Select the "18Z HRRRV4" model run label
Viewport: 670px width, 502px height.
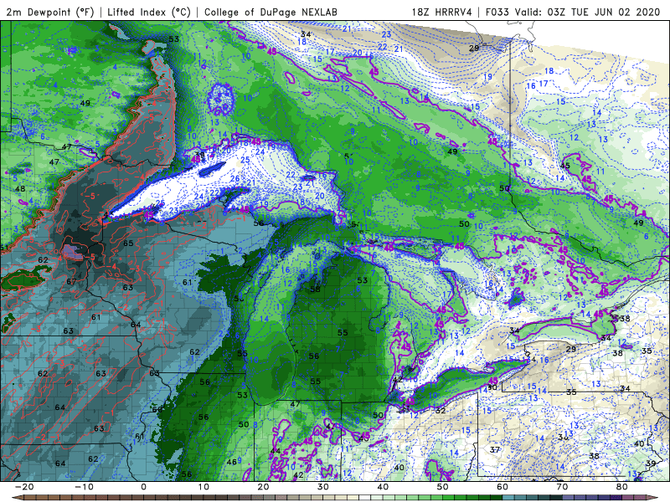coord(442,13)
